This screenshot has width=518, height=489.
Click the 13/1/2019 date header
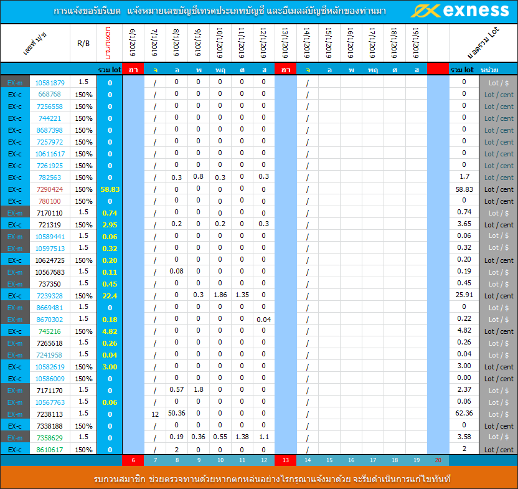click(285, 44)
